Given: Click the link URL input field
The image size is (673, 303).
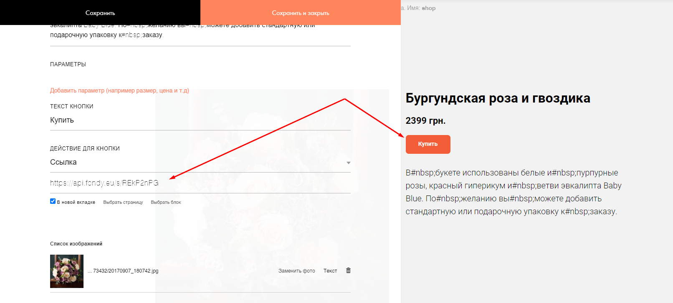Looking at the screenshot, I should (x=200, y=183).
